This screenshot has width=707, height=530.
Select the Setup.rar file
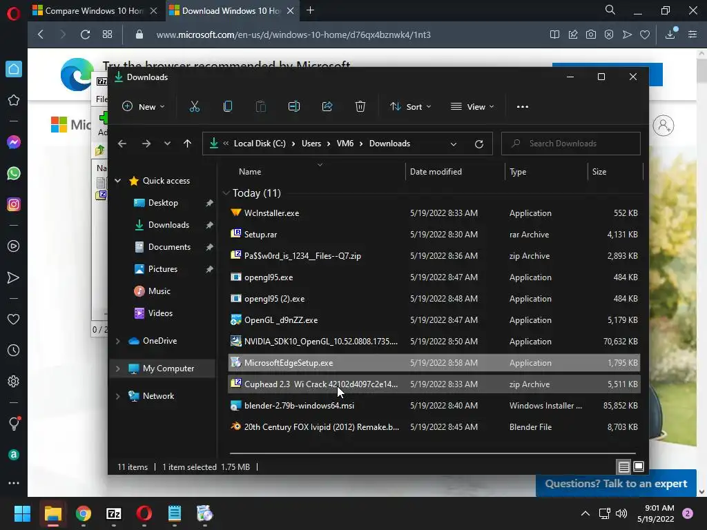point(434,235)
